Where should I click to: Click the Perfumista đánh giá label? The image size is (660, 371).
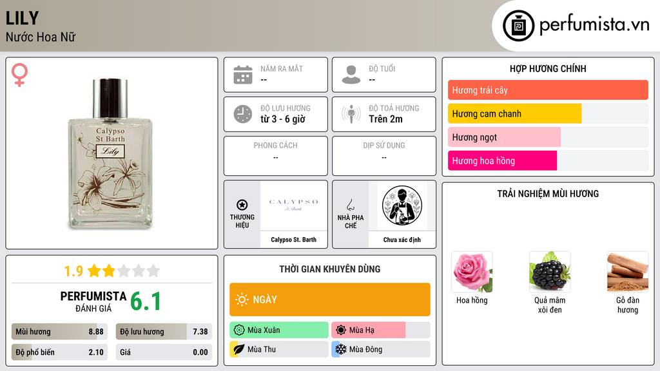93,301
